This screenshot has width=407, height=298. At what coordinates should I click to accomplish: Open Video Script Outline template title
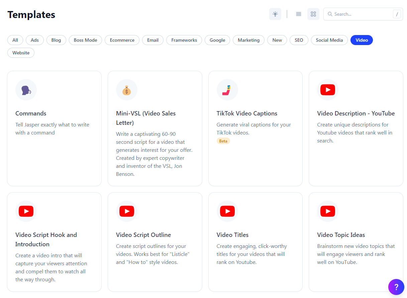tap(143, 235)
